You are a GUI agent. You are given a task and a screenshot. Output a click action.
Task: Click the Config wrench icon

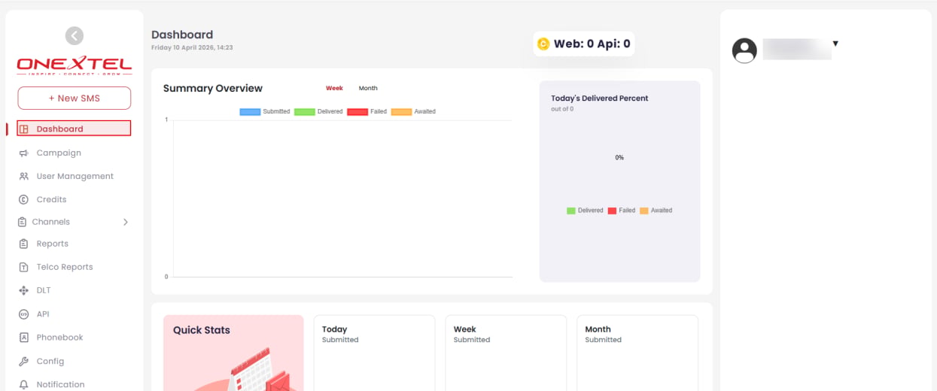click(24, 361)
